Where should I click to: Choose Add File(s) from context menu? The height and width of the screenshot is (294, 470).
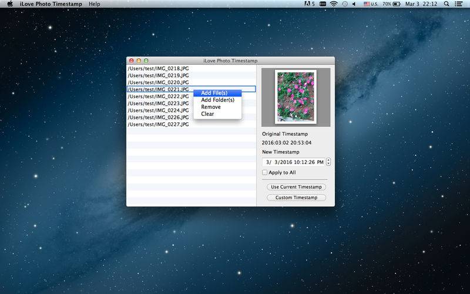pos(217,93)
